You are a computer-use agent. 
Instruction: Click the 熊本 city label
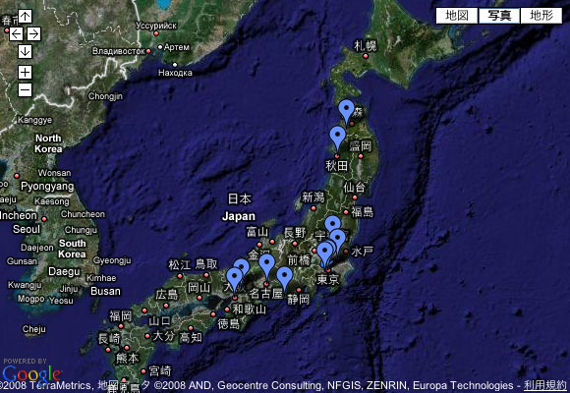click(127, 358)
